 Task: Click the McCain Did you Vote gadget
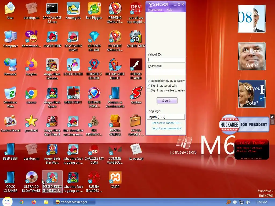[252, 56]
